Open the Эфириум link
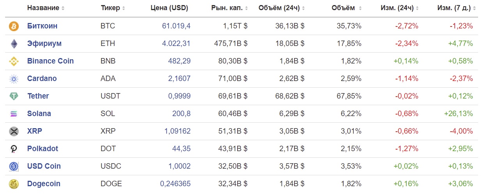The width and height of the screenshot is (482, 194). coord(44,44)
